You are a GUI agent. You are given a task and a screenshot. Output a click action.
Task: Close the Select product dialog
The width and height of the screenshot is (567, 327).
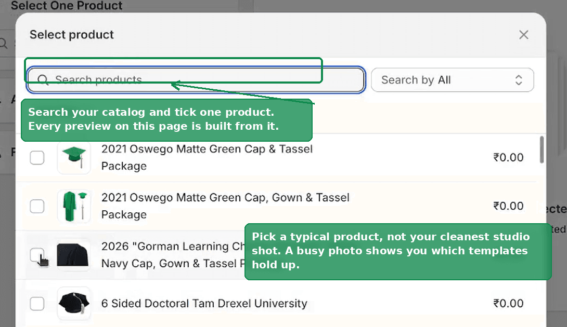524,35
